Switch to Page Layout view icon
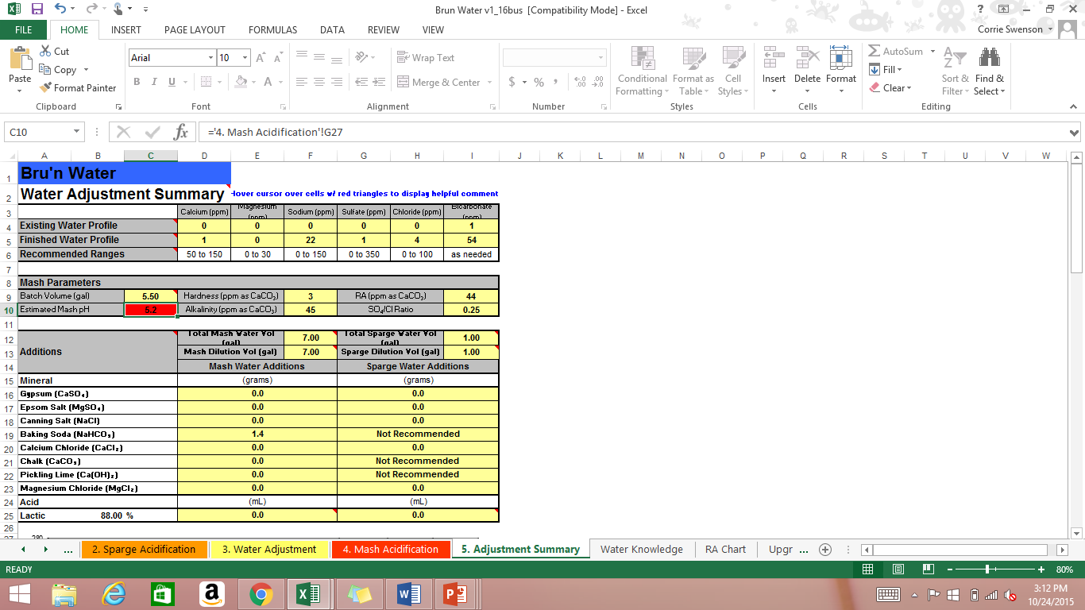This screenshot has height=610, width=1085. (x=898, y=569)
